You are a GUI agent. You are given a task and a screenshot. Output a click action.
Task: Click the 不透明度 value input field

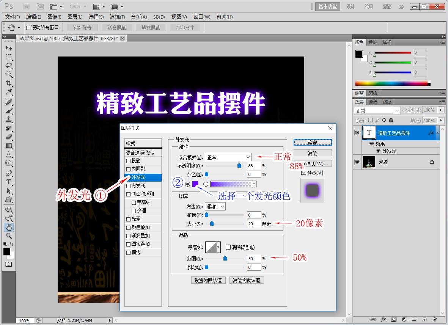tap(253, 166)
